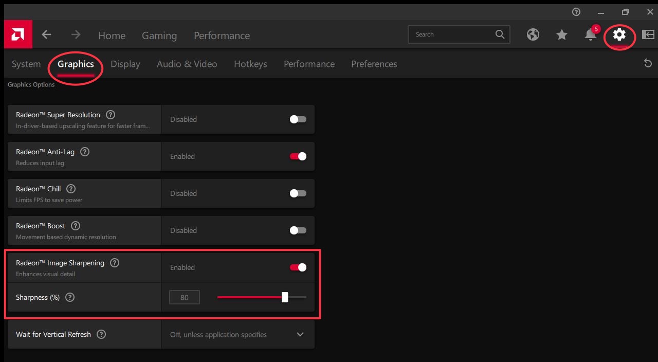Open settings with the gear icon
Screen dimensions: 658x362
[619, 34]
